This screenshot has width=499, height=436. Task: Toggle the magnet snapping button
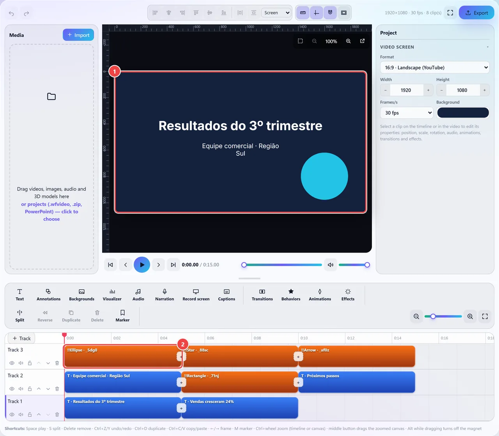pos(330,13)
